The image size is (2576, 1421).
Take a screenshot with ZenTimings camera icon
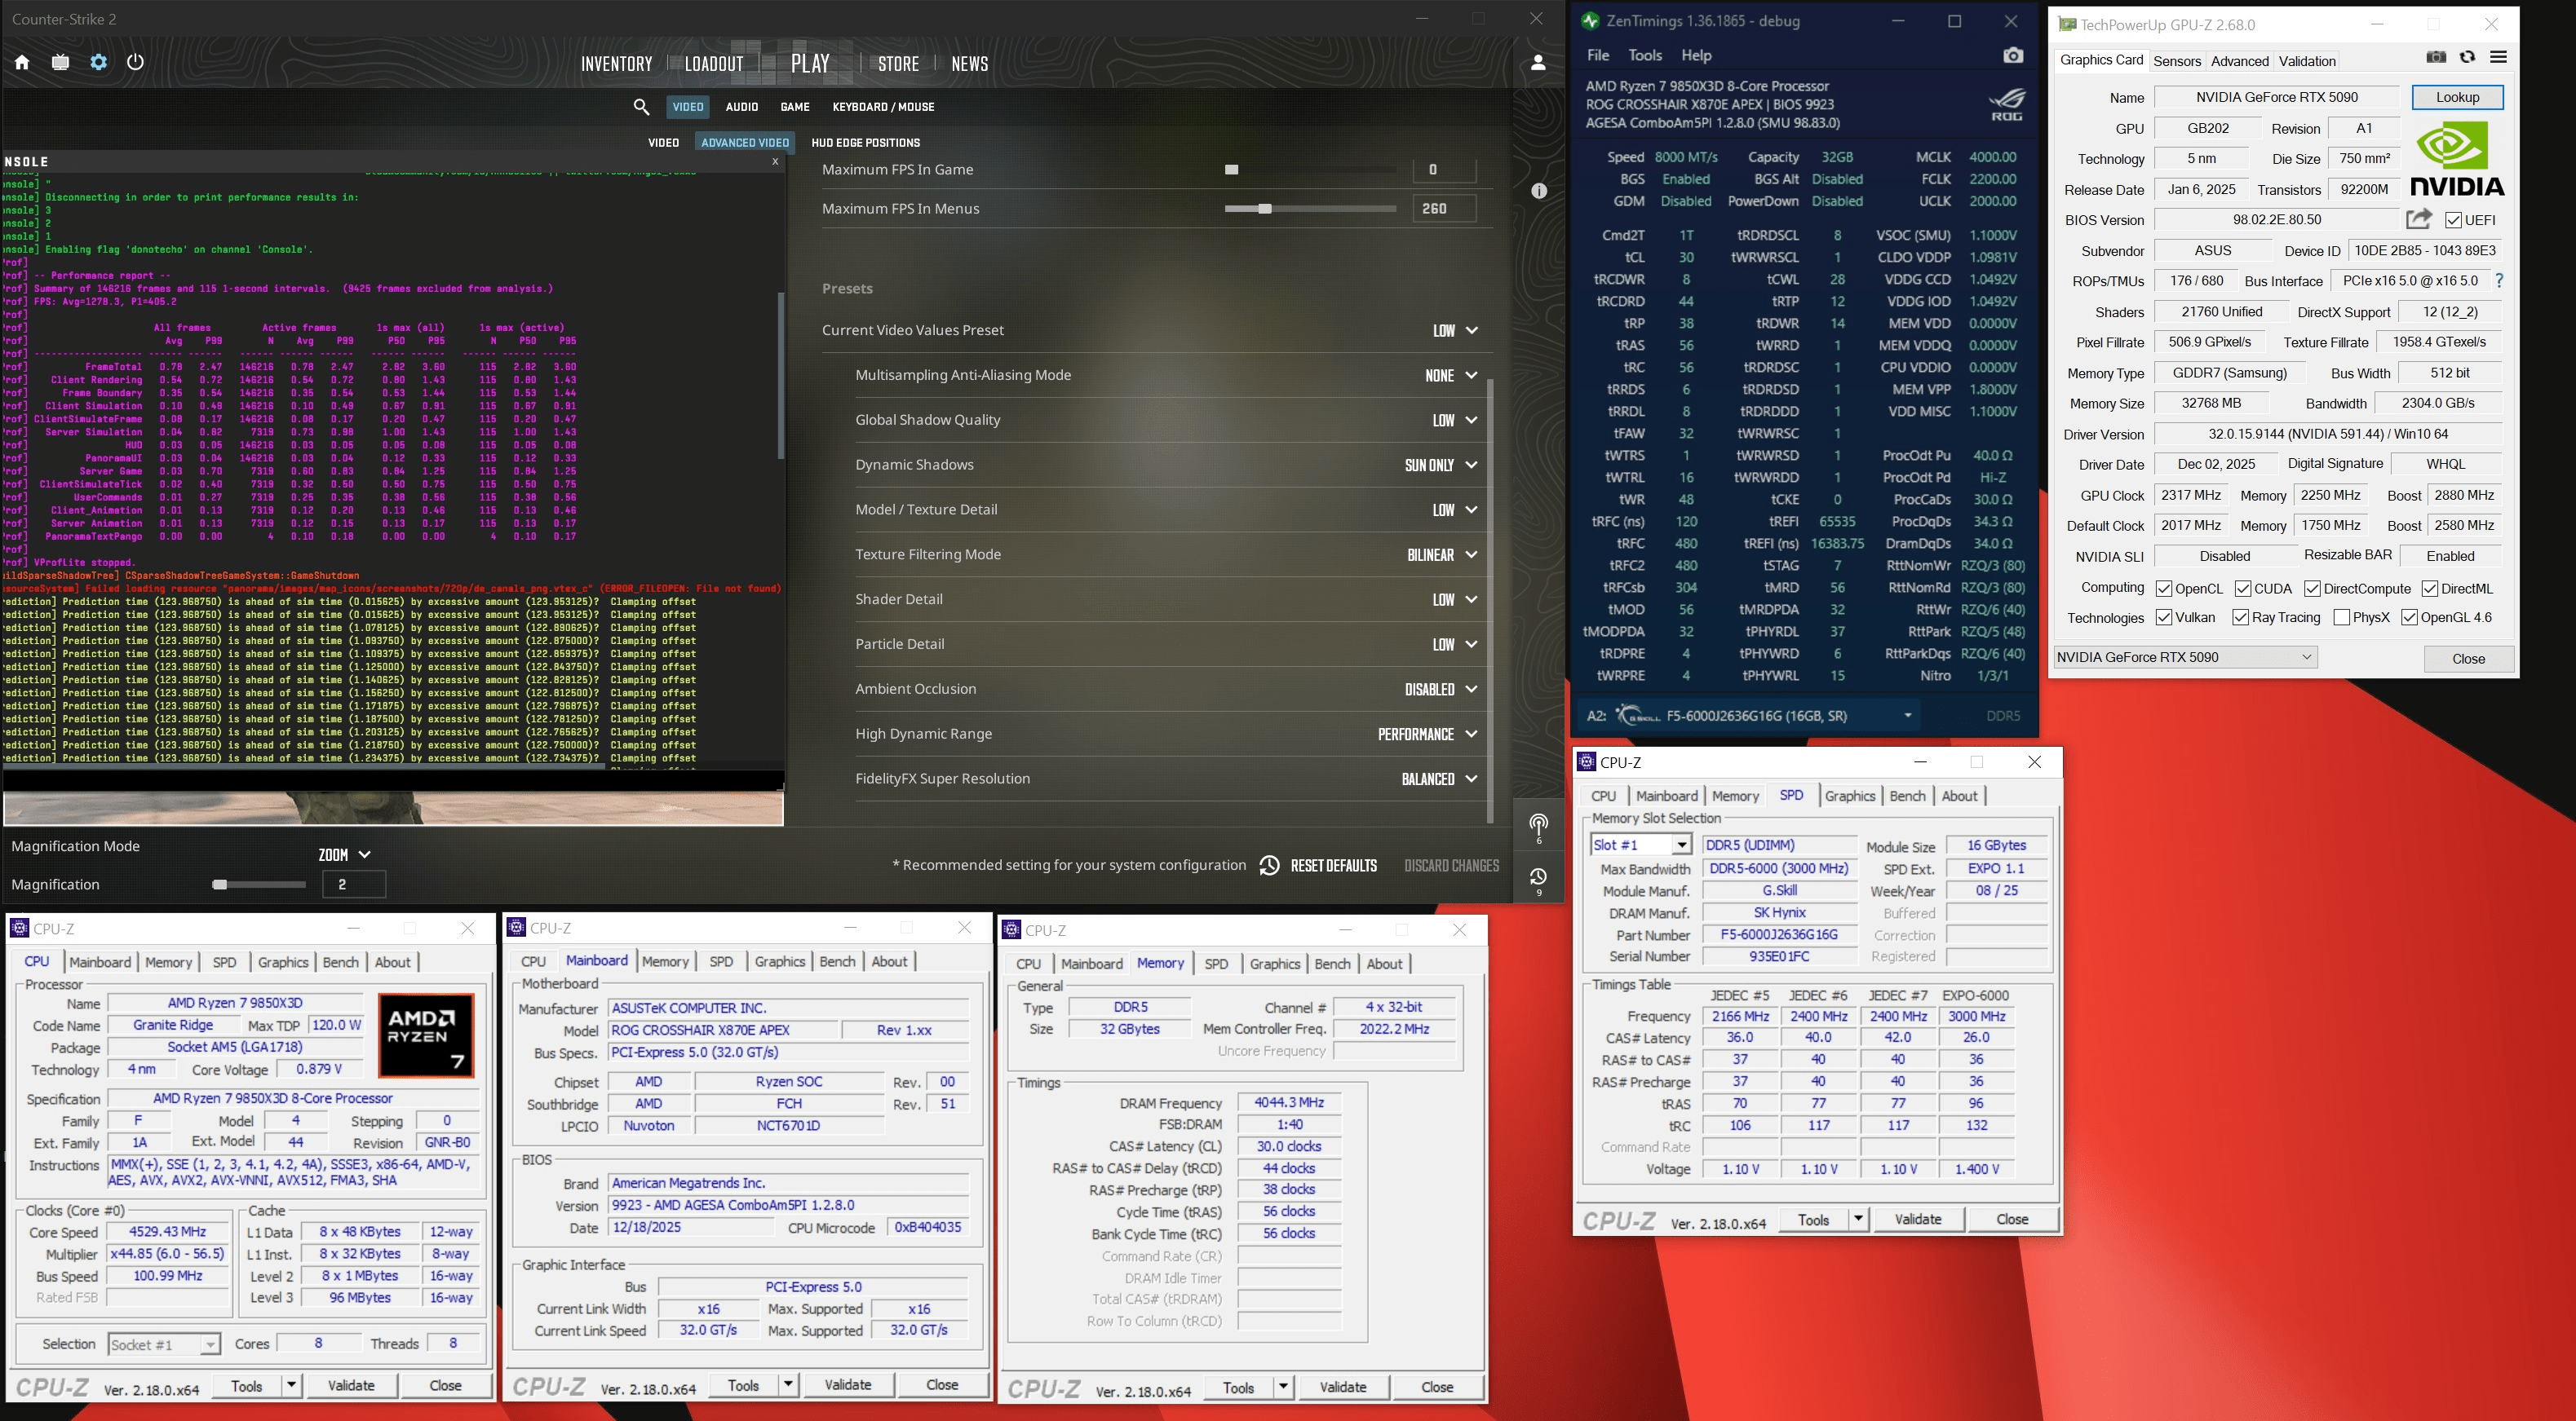(x=2013, y=56)
